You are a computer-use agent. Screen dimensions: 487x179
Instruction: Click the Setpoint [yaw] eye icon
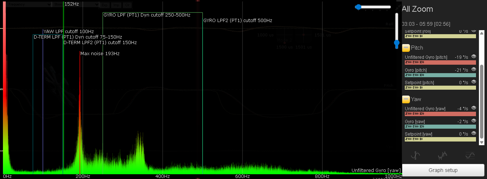(473, 133)
